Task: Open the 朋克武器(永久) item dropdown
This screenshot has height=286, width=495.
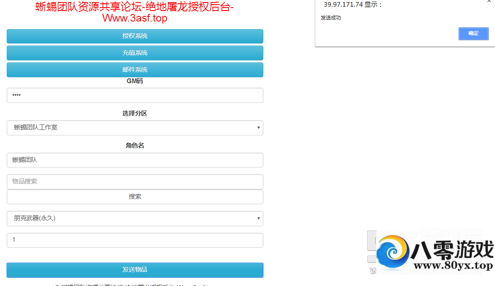Action: (135, 219)
